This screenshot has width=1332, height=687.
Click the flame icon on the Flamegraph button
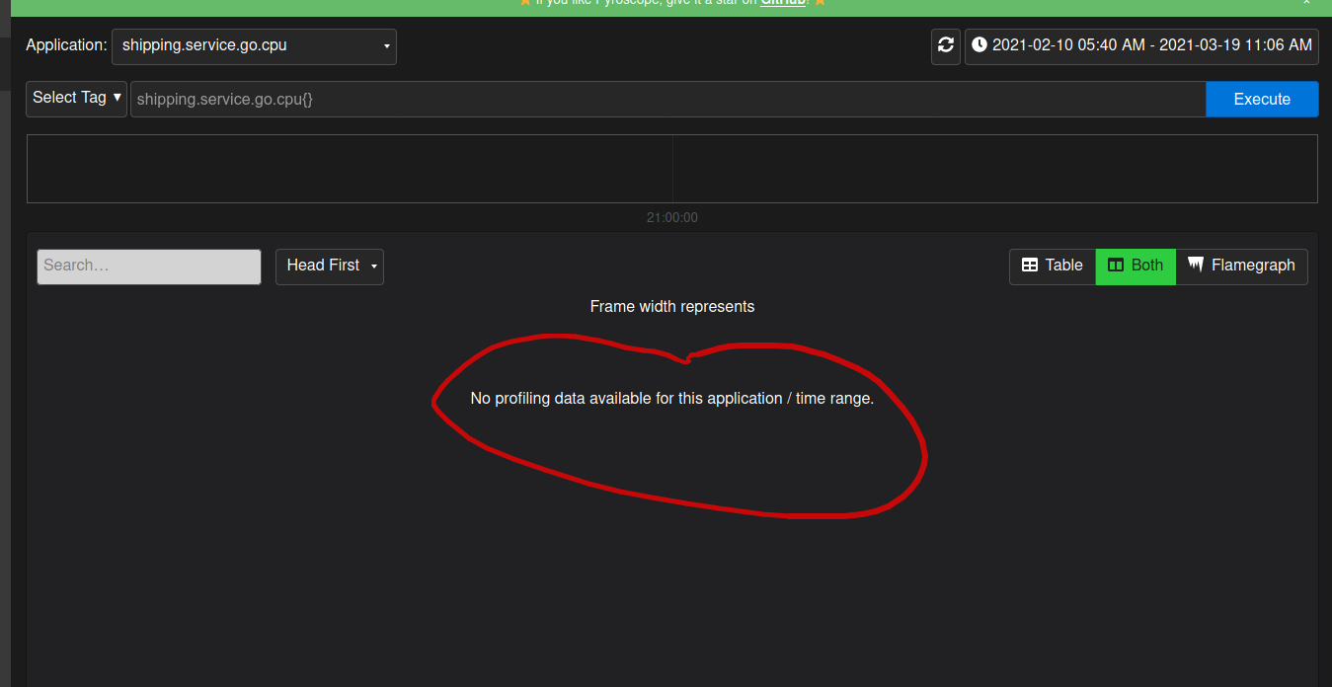1197,266
